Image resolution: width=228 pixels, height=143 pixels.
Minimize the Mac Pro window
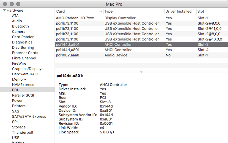tap(12, 4)
